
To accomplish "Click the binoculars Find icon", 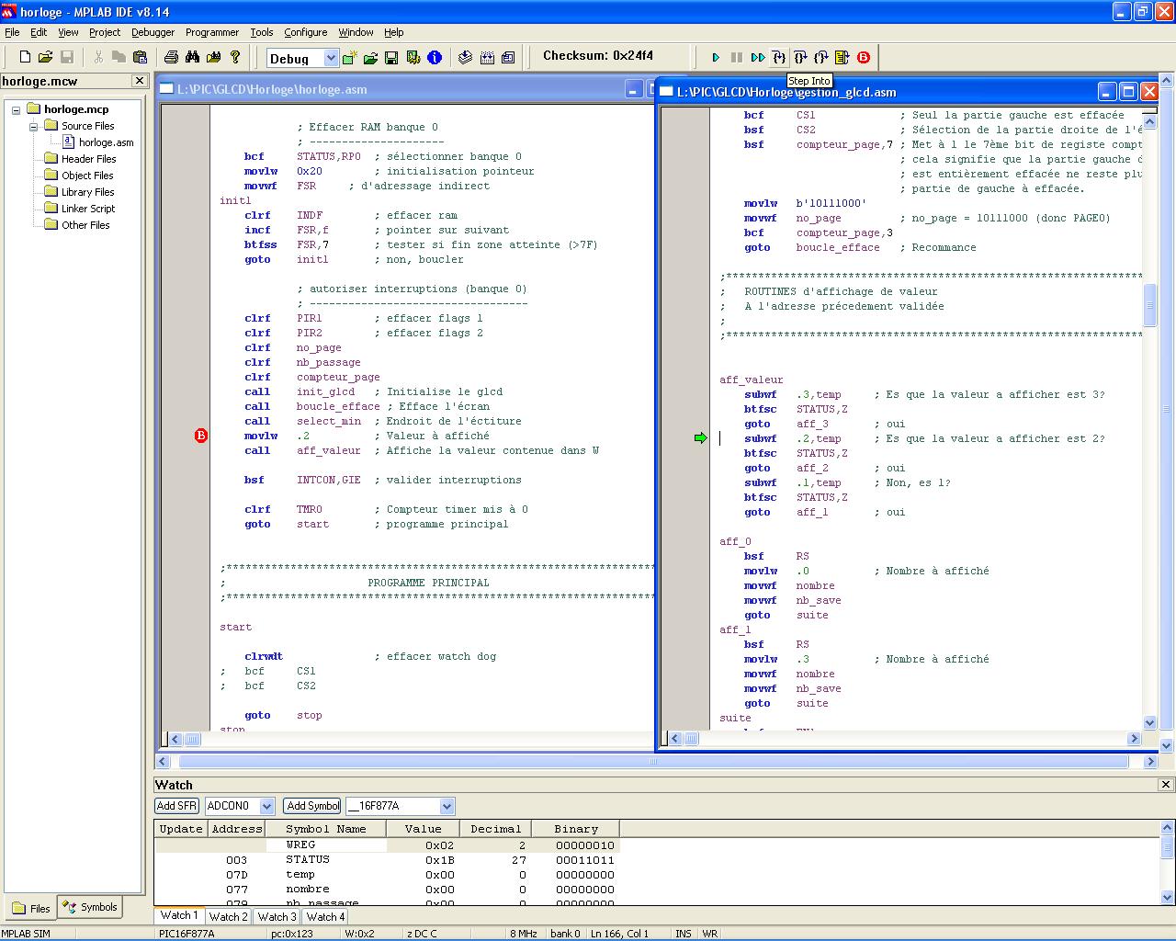I will (192, 58).
